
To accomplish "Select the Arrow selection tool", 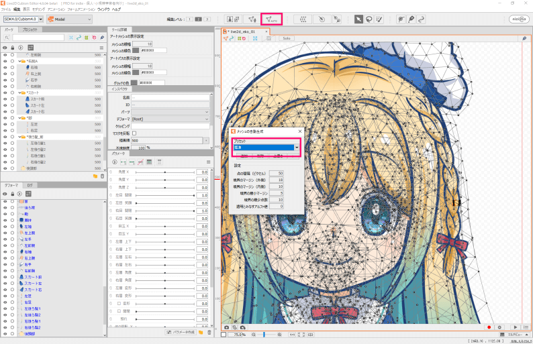I will coord(358,19).
